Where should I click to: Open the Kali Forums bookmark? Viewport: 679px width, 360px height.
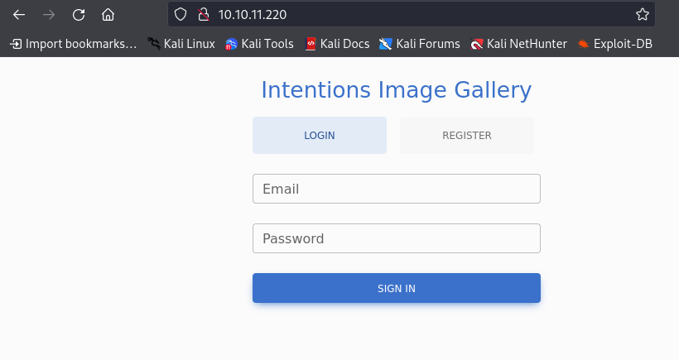(419, 44)
